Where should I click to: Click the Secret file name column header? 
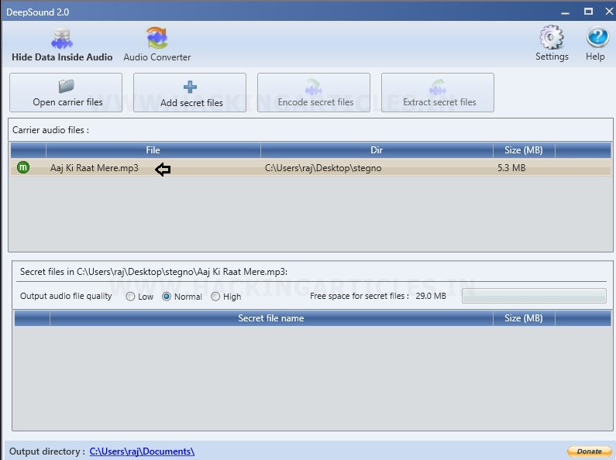271,318
